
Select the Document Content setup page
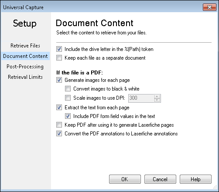click(x=25, y=56)
